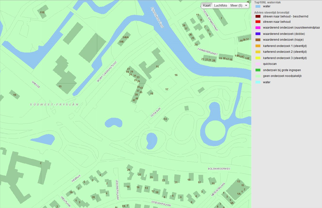The height and width of the screenshot is (208, 322).
Task: Click the orange karterend onderzoek 1 swatch
Action: click(x=258, y=46)
